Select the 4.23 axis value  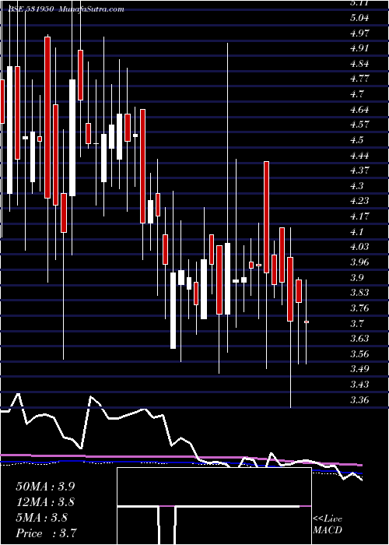359,201
